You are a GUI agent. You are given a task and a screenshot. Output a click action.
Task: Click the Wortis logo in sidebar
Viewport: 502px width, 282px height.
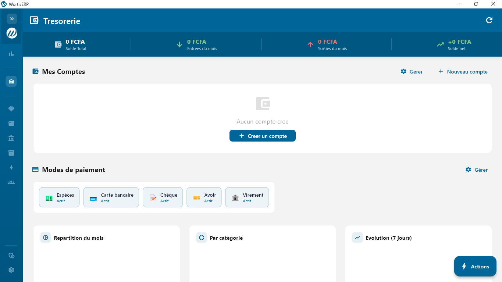click(x=12, y=33)
